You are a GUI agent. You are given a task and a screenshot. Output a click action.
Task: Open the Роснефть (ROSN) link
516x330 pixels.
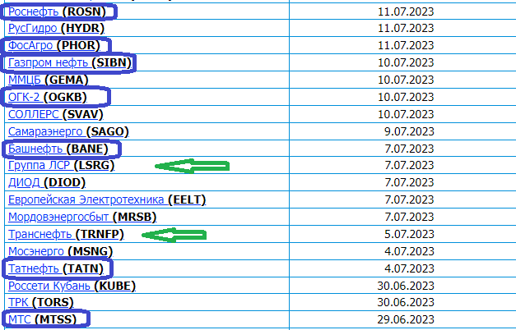57,11
